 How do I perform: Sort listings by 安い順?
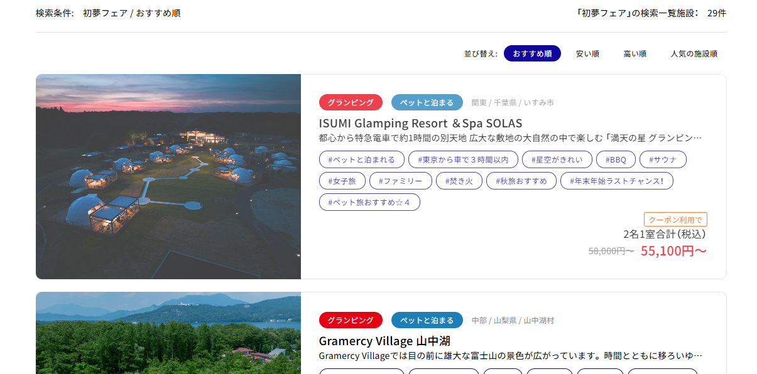tap(587, 53)
